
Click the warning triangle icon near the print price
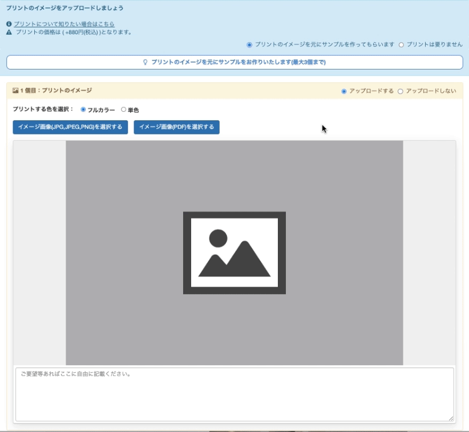(x=9, y=32)
